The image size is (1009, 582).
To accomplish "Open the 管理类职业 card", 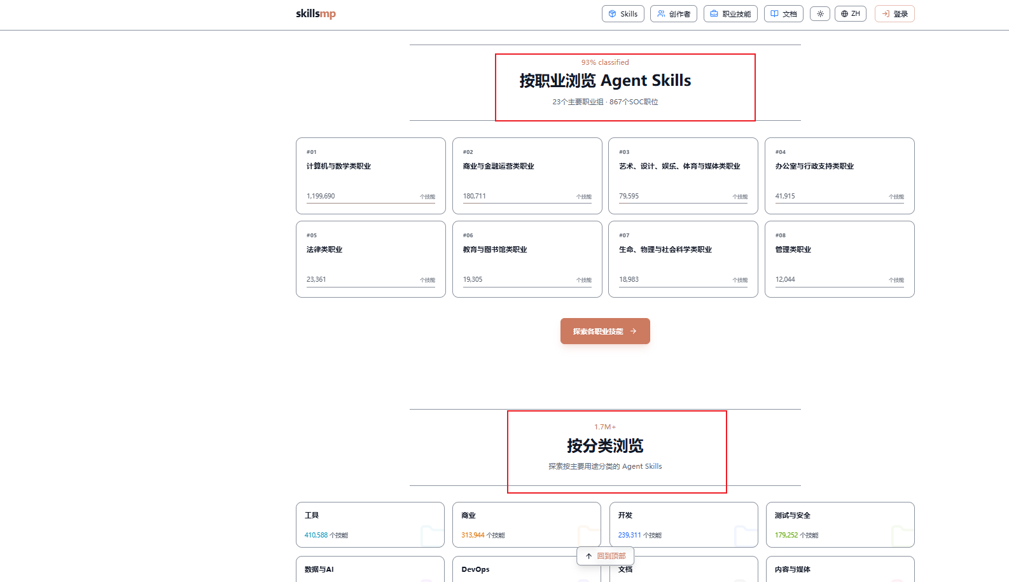I will (840, 259).
